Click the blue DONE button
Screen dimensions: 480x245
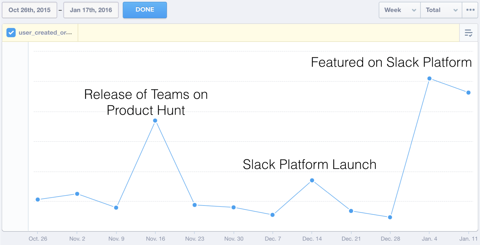(x=145, y=10)
